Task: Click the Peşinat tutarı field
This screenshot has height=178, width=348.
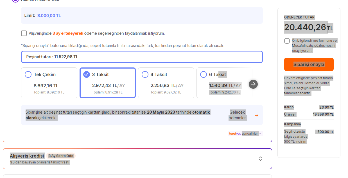Action: [x=142, y=57]
